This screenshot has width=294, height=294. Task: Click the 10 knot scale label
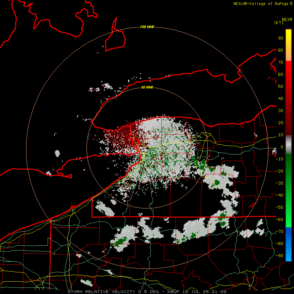pos(281,135)
